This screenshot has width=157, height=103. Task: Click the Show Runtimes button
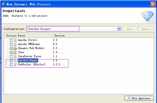(x=139, y=98)
